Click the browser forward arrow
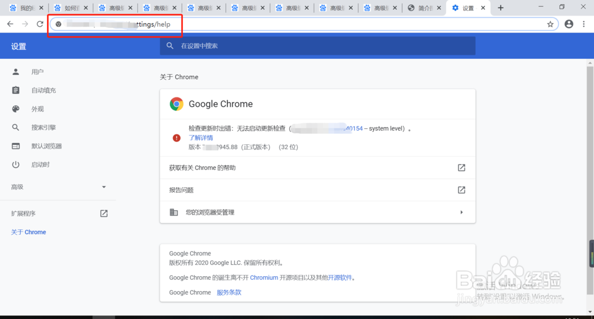 [x=25, y=24]
